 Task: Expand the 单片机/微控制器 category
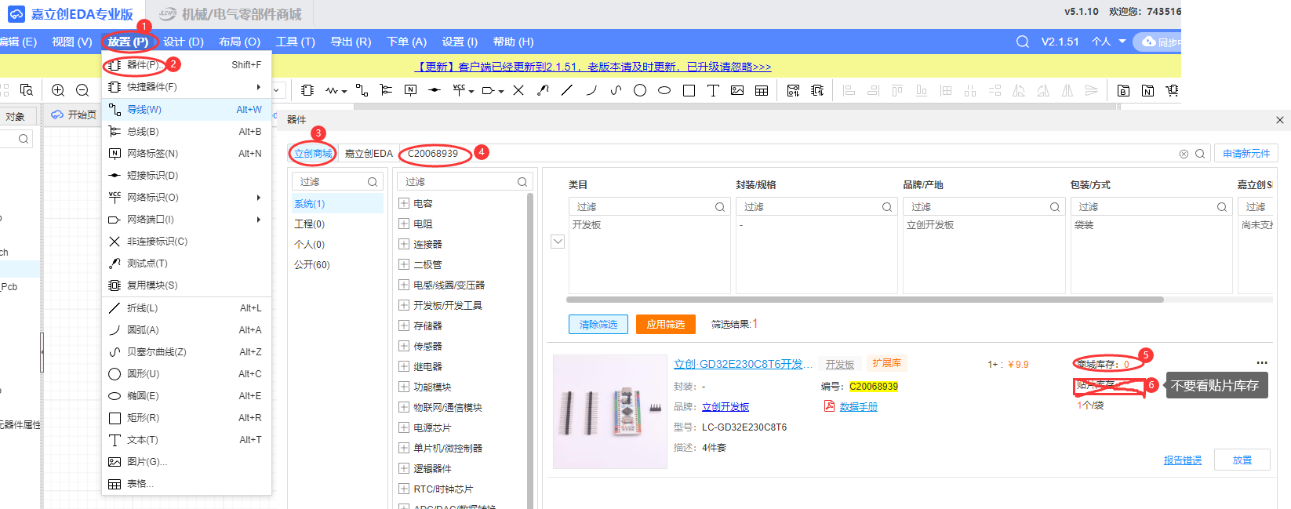404,448
